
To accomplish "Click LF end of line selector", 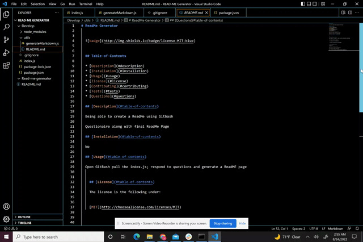I will coord(323,228).
